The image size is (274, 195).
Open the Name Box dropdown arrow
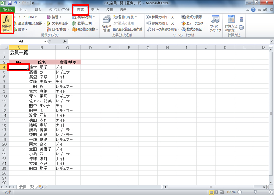click(x=45, y=41)
